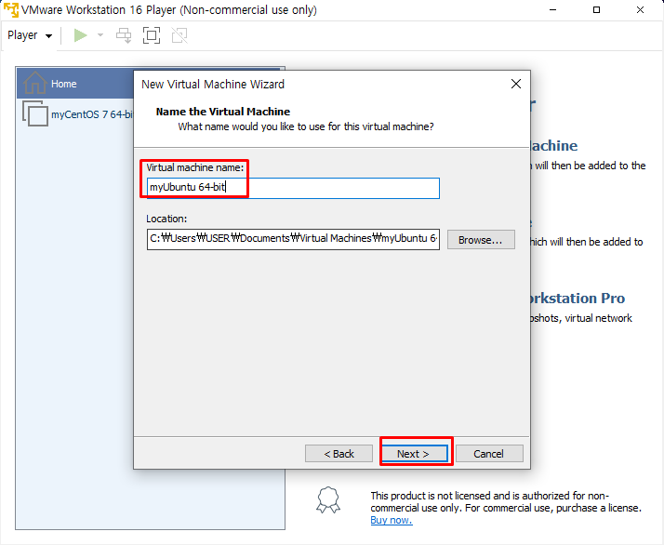Open the Player menu dropdown

coord(30,35)
